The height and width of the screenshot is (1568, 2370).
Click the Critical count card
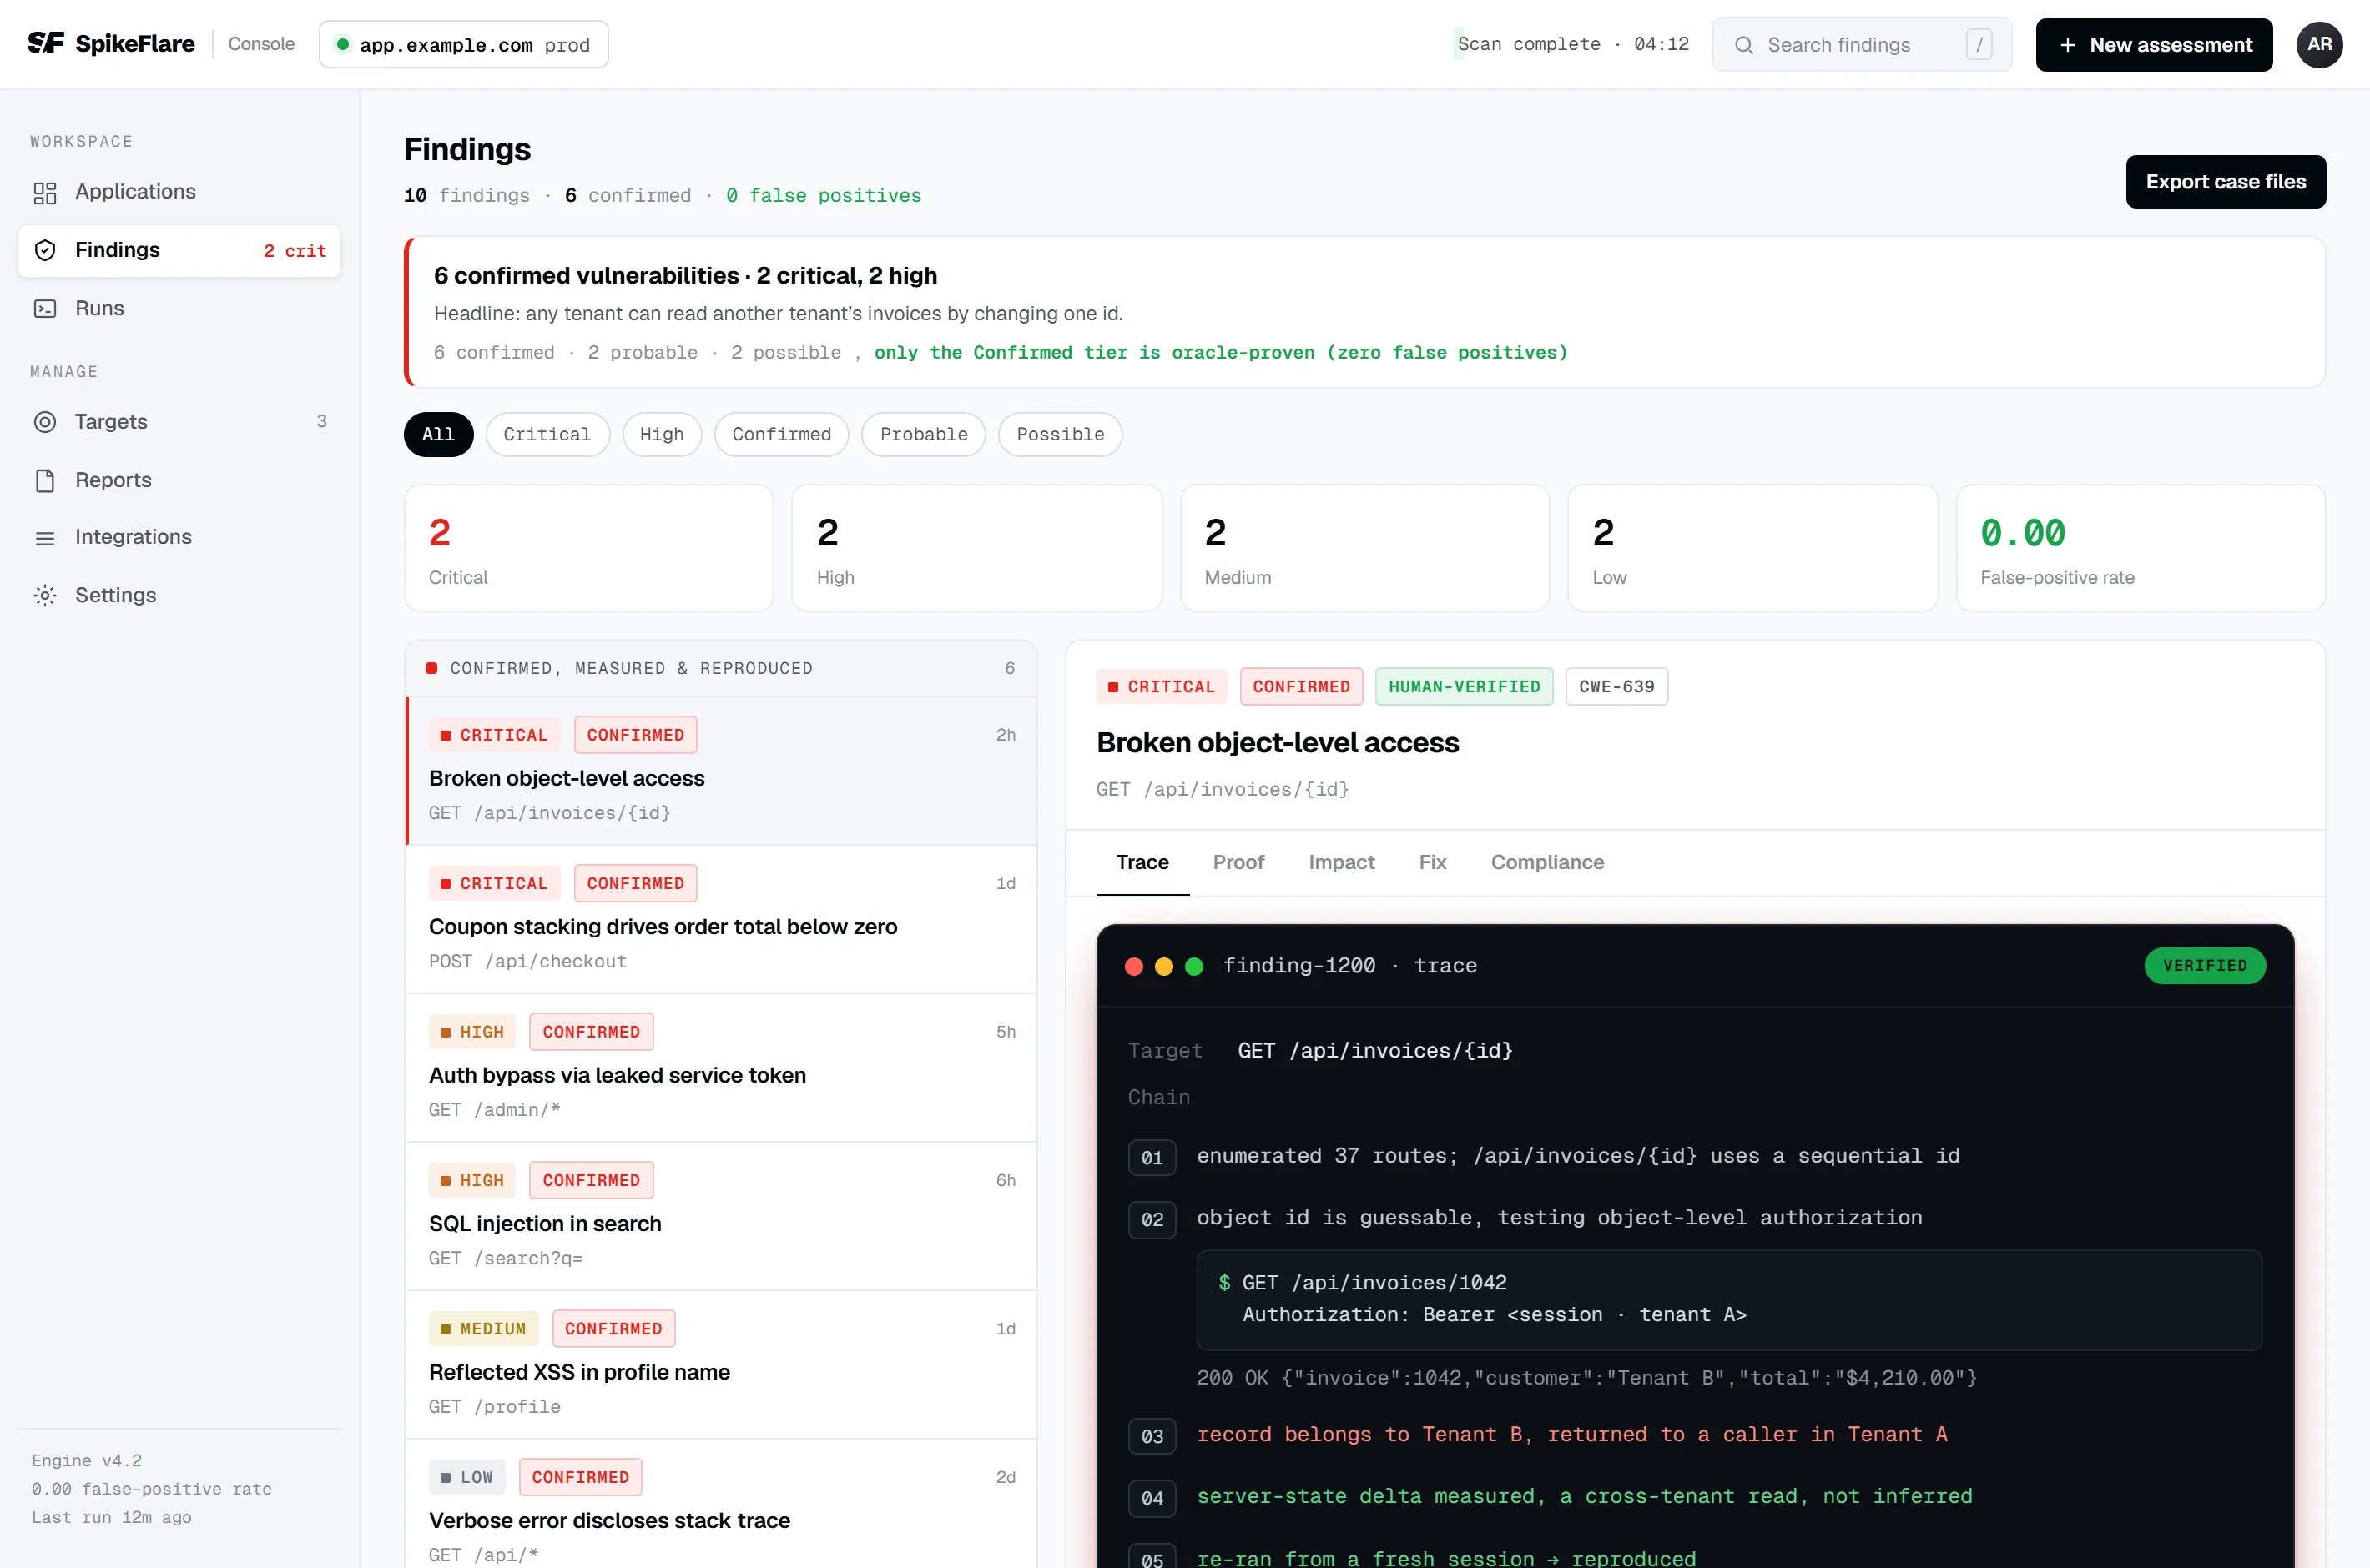point(588,548)
